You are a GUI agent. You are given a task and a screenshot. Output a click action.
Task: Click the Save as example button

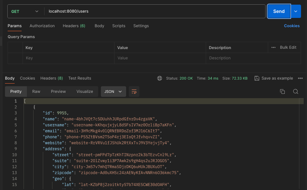pos(274,78)
